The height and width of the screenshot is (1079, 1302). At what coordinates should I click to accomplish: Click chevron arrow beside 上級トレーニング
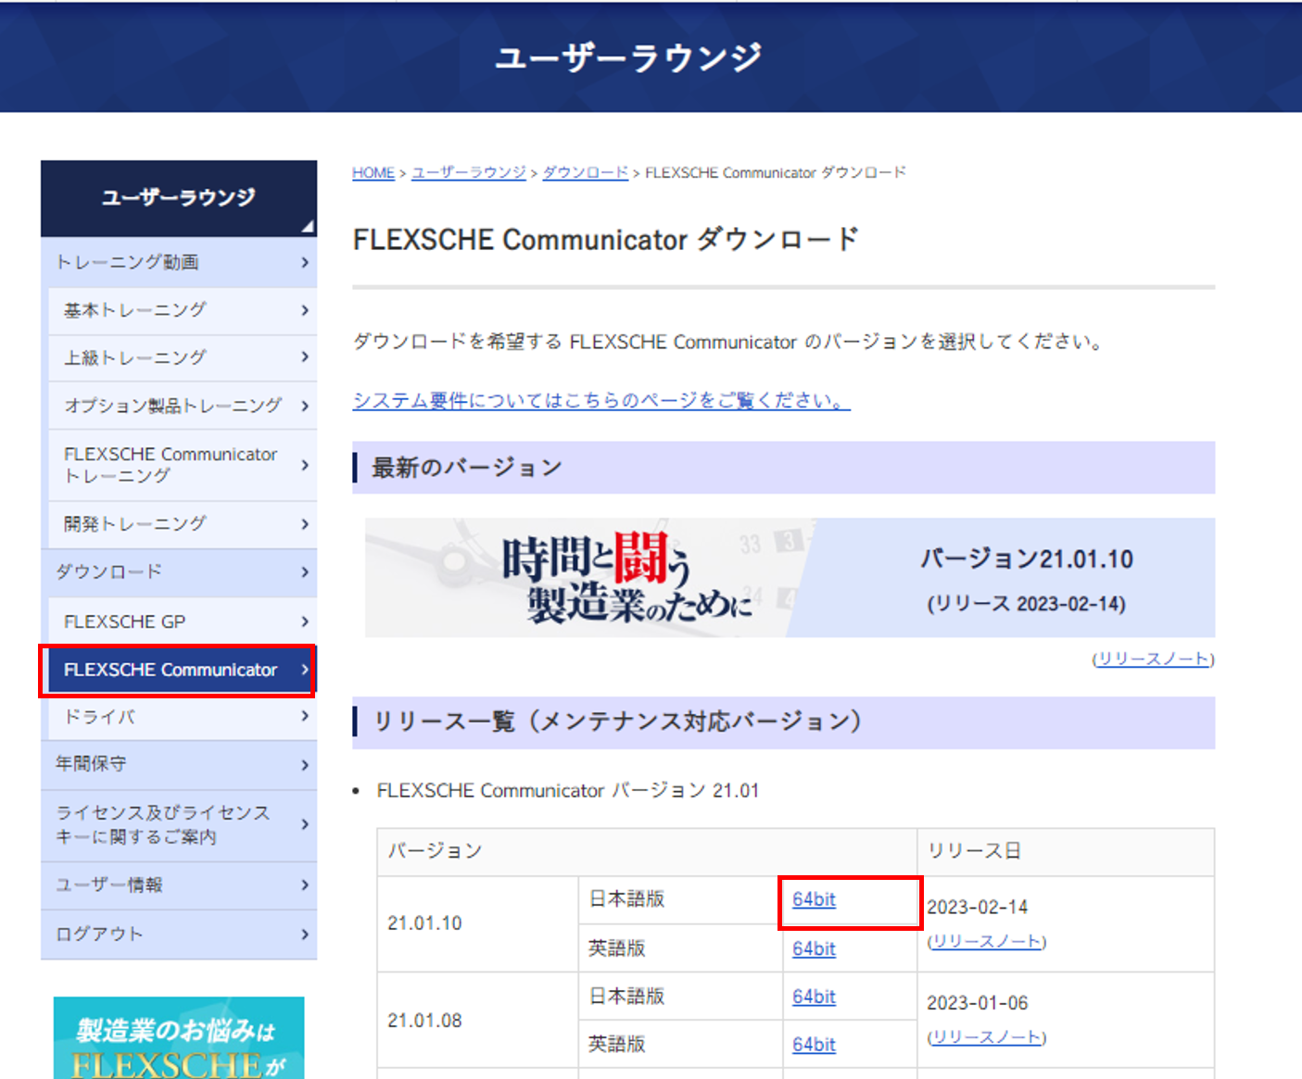click(305, 357)
